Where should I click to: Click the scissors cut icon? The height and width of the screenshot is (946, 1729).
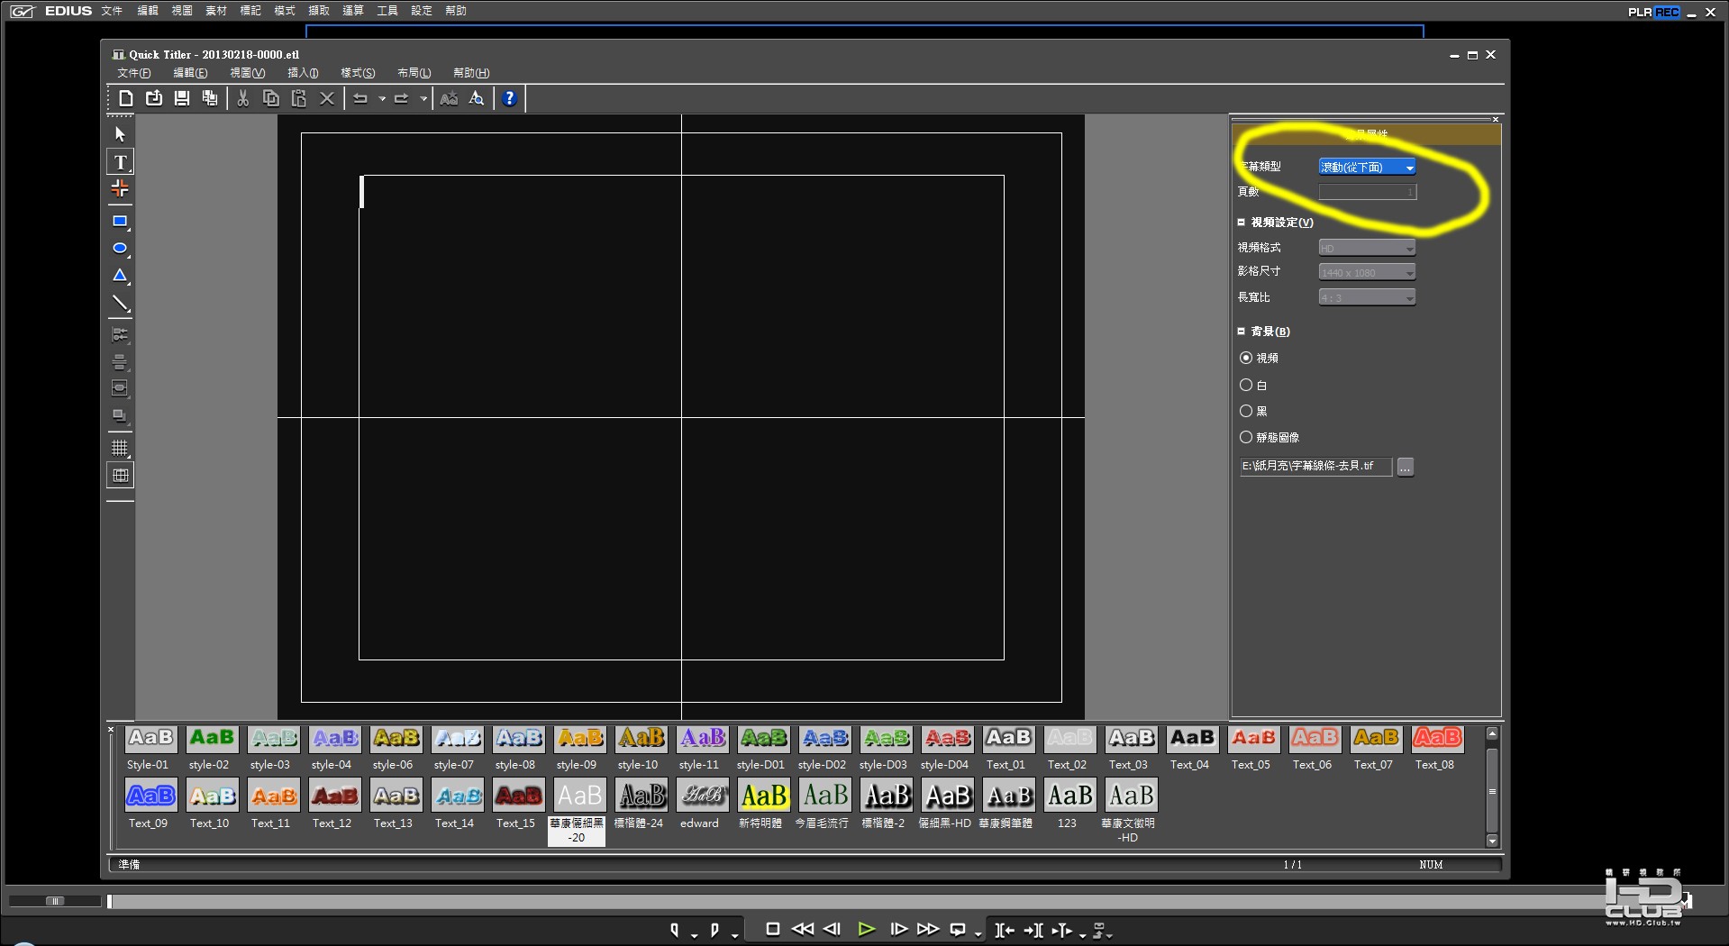point(242,98)
